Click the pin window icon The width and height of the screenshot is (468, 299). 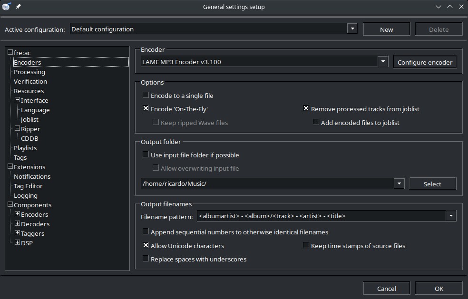point(18,7)
